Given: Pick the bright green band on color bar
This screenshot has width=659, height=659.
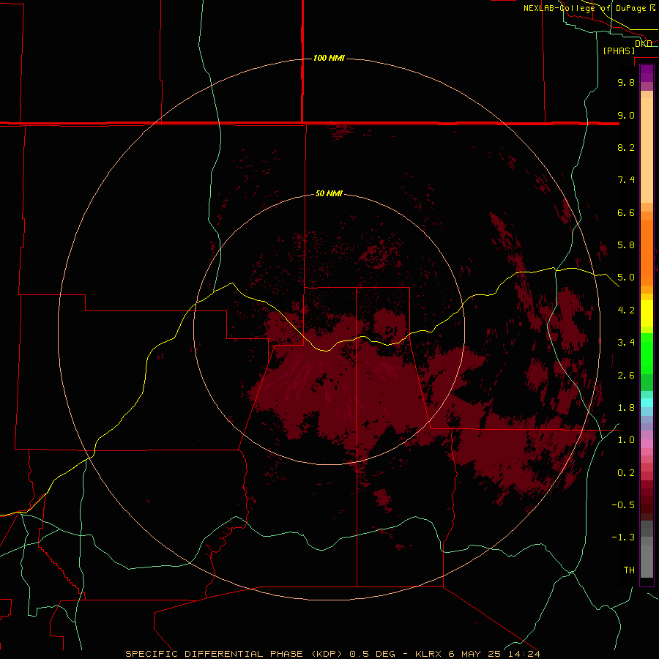Looking at the screenshot, I should pos(647,354).
